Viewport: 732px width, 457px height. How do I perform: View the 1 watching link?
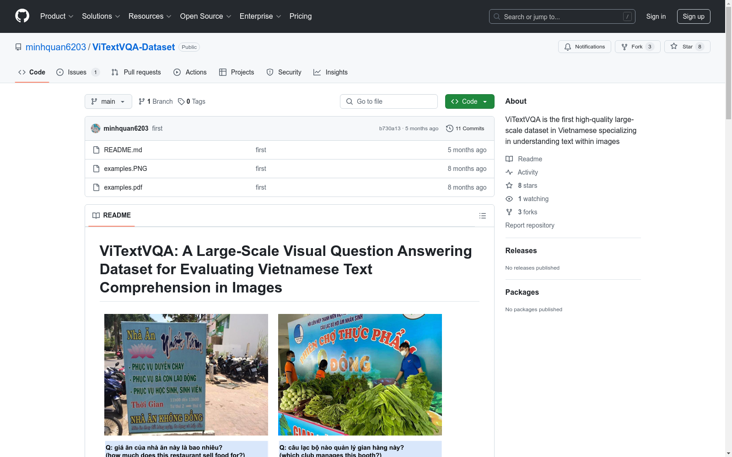[x=527, y=199]
